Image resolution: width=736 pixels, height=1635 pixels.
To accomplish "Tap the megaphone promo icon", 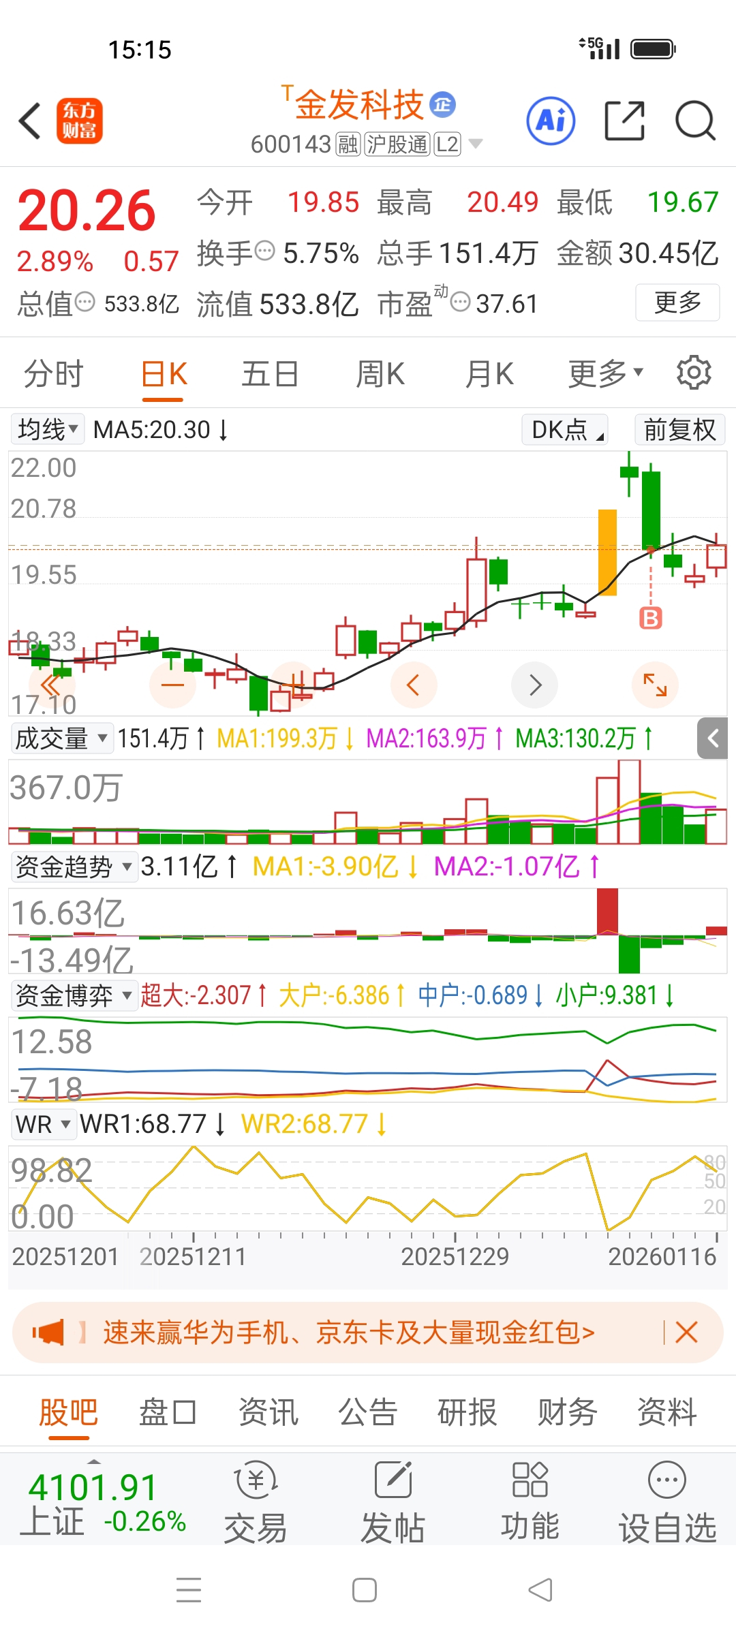I will click(48, 1332).
